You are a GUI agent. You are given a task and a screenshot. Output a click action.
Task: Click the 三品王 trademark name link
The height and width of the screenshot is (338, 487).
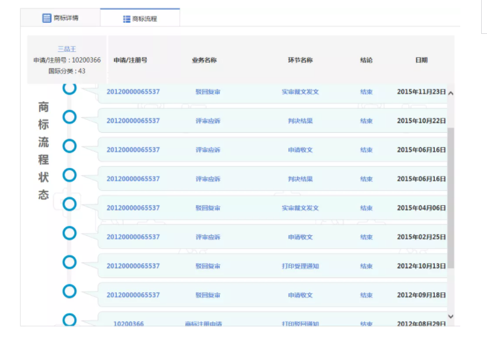click(x=67, y=49)
